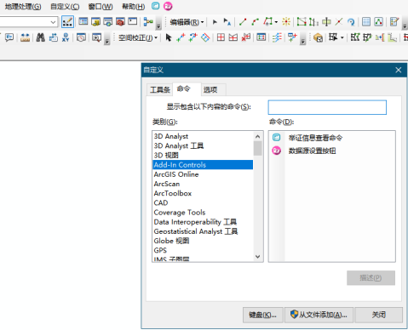Open the Create Features icon
This screenshot has height=330, width=408.
(x=394, y=22)
